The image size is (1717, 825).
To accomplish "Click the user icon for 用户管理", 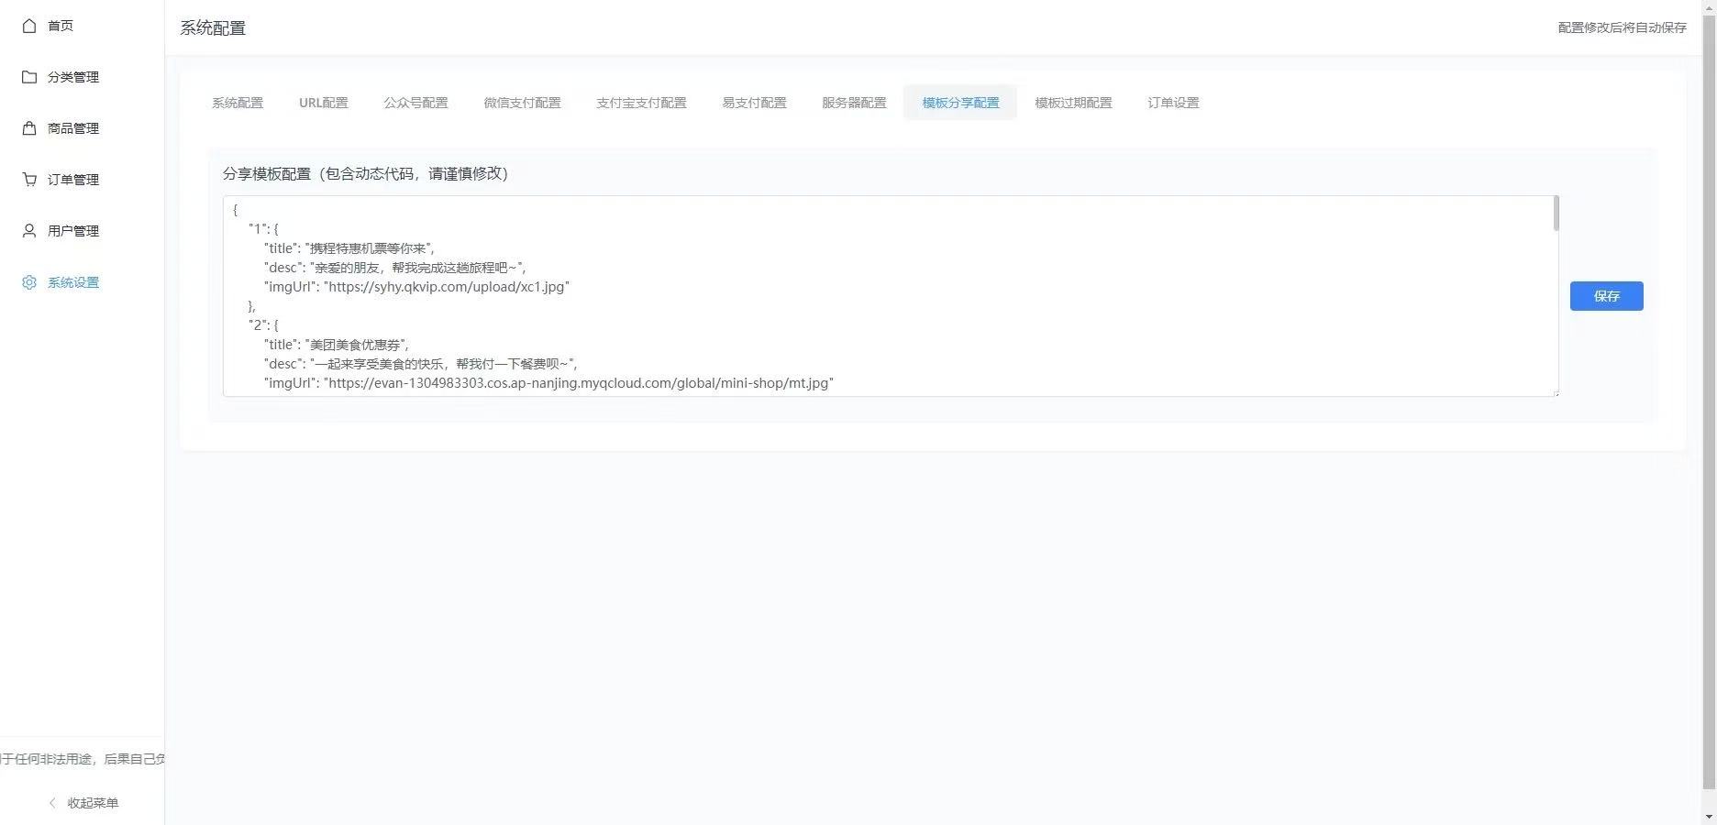I will coord(29,231).
